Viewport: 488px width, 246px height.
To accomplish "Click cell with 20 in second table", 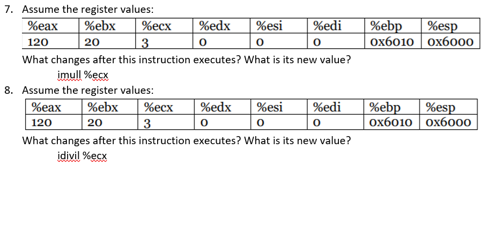I will coord(110,122).
